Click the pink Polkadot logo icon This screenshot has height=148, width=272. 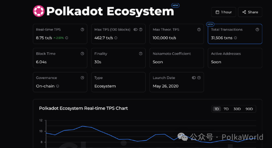point(39,11)
